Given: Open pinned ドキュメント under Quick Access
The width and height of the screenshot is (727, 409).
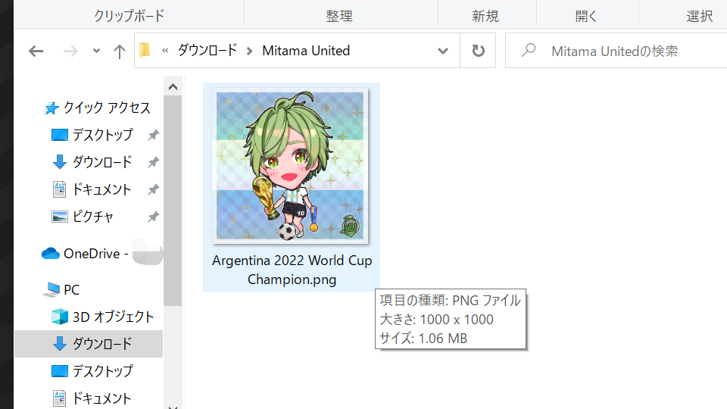Looking at the screenshot, I should (x=102, y=189).
